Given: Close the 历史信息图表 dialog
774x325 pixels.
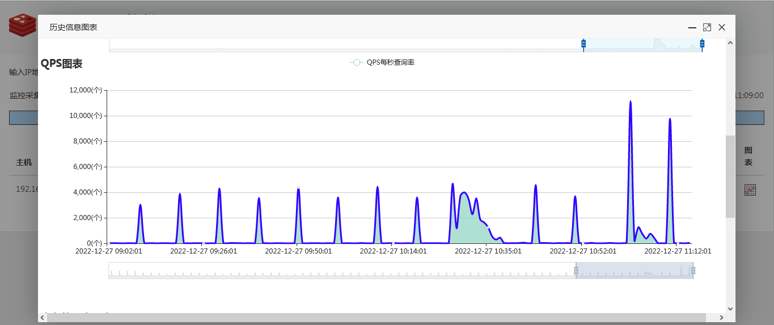Looking at the screenshot, I should (x=722, y=27).
